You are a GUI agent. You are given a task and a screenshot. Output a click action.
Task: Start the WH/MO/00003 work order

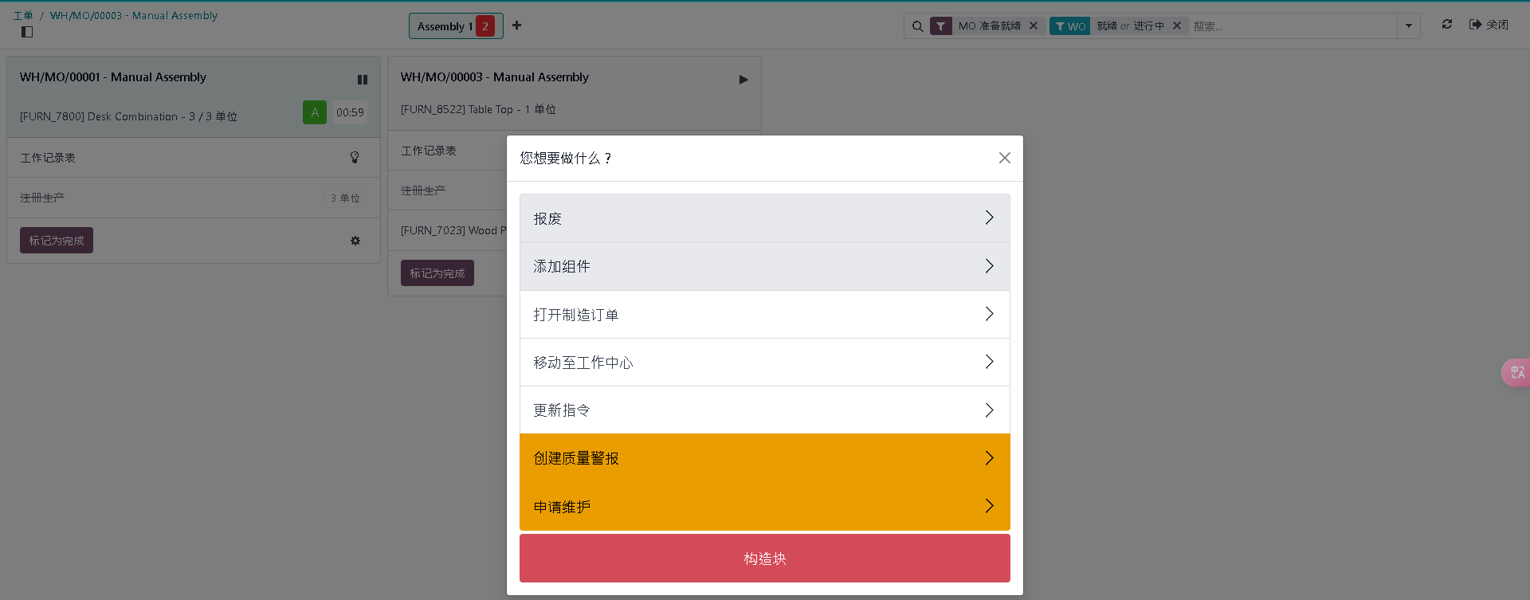[x=743, y=80]
